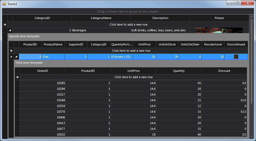Click the Beverages picture thumbnail
The image size is (256, 141).
[x=219, y=30]
